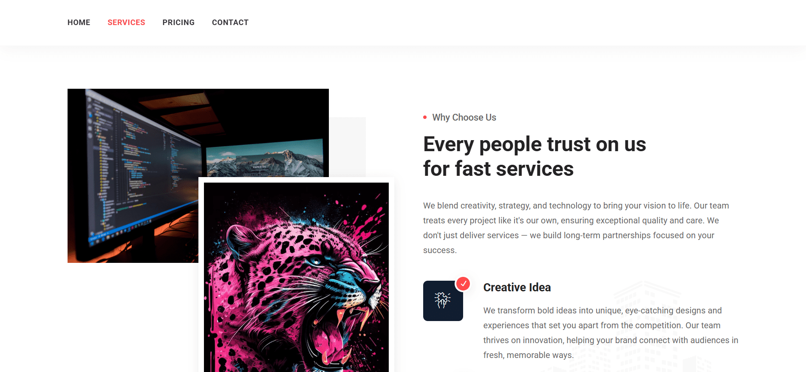806x372 pixels.
Task: Click the Creative Idea title
Action: [517, 287]
